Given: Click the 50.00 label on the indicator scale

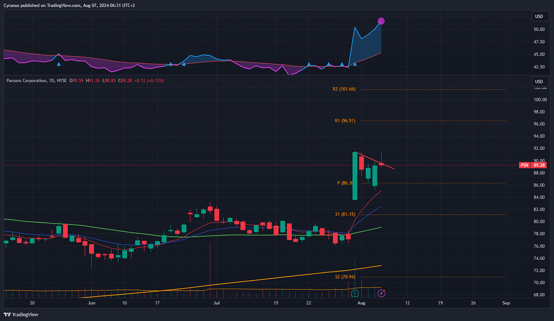Looking at the screenshot, I should (x=539, y=29).
